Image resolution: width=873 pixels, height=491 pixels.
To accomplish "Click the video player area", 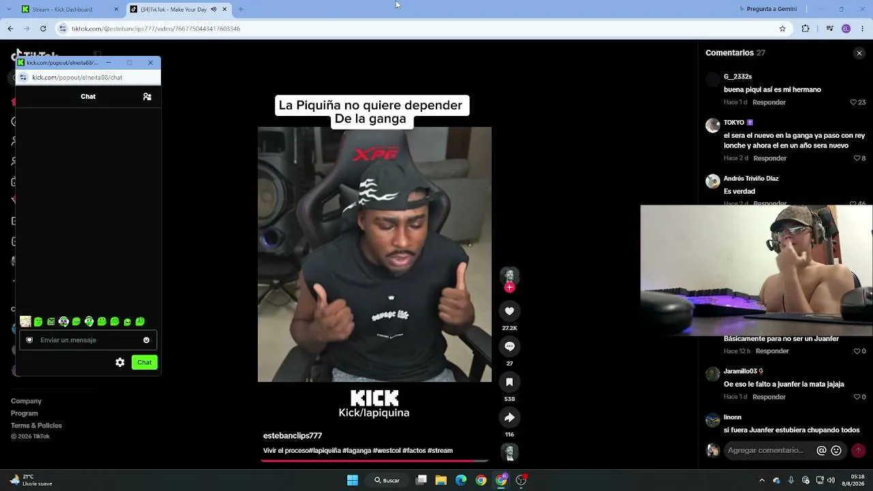I will (x=374, y=254).
